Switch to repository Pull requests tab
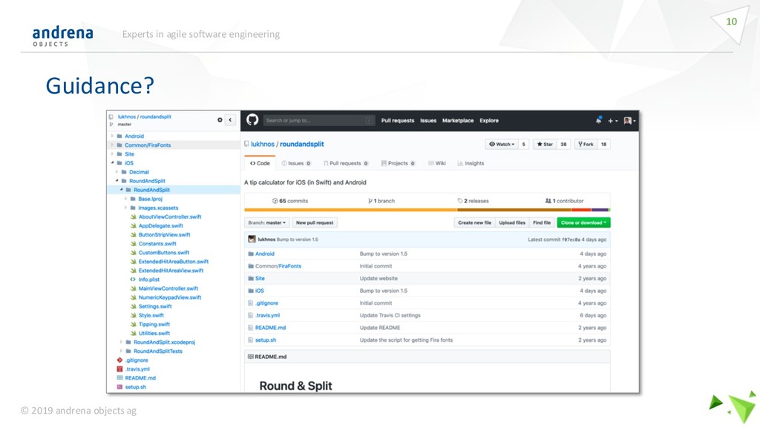Image resolution: width=760 pixels, height=427 pixels. (x=346, y=163)
